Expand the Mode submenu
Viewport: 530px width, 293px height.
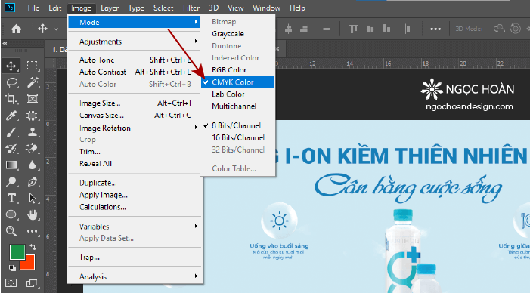tap(134, 23)
